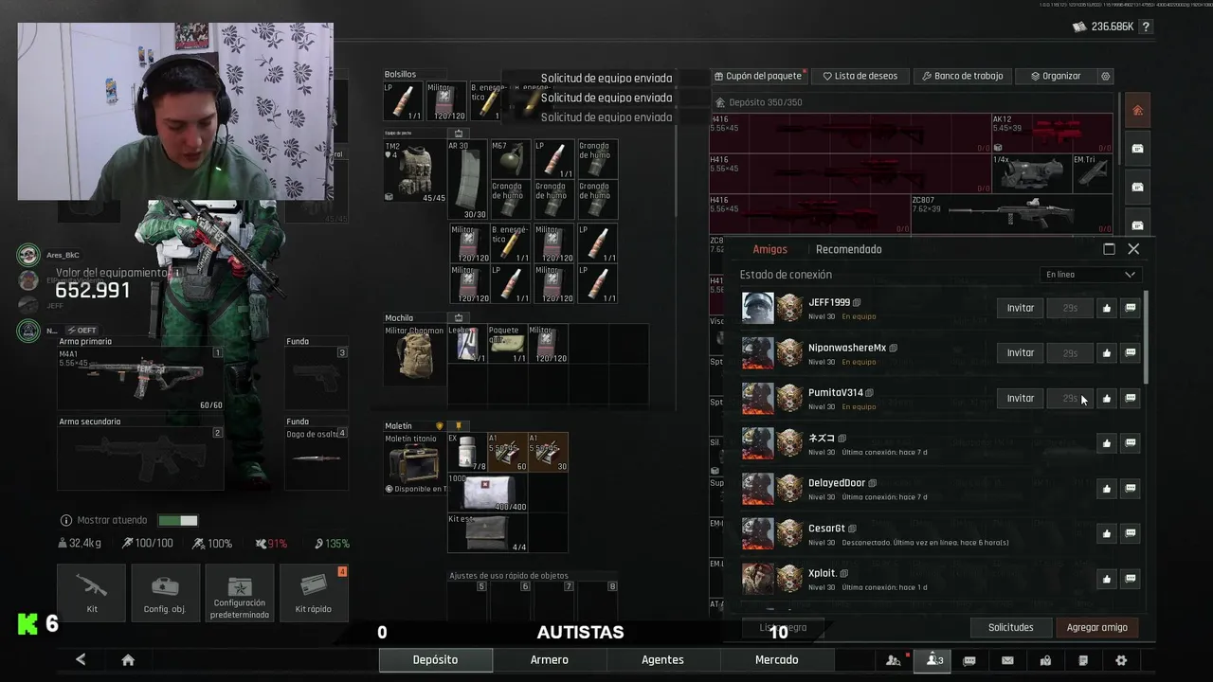Open Config. obj. bag icon

[x=165, y=593]
